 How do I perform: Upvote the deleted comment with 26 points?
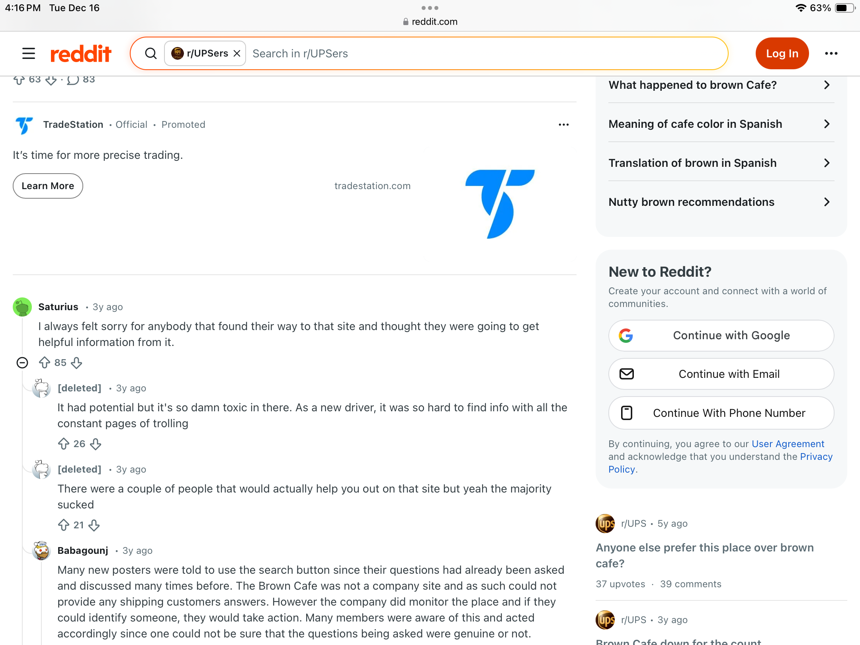tap(64, 444)
